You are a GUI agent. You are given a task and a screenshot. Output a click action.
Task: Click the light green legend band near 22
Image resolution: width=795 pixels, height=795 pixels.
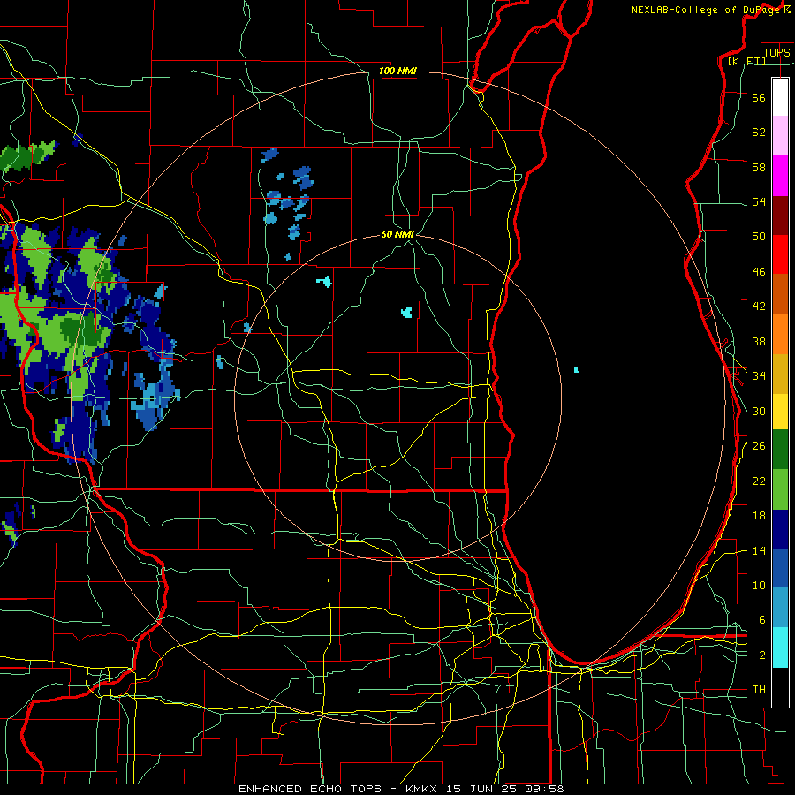click(x=780, y=489)
